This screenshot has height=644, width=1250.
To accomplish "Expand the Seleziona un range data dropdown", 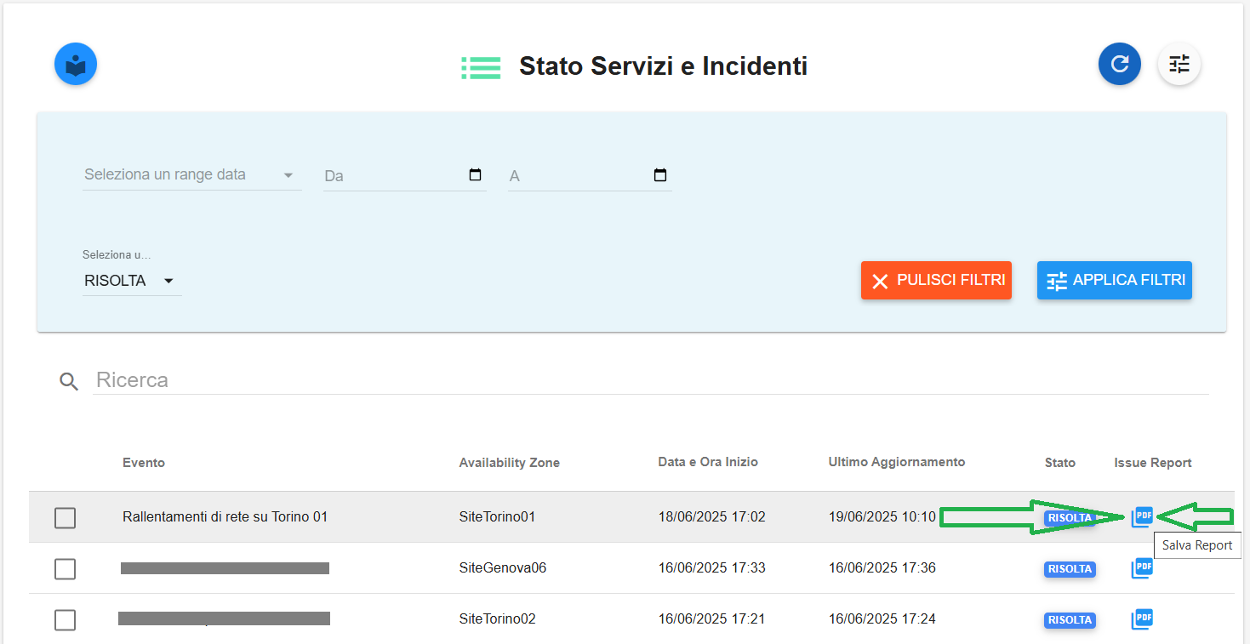I will (192, 174).
